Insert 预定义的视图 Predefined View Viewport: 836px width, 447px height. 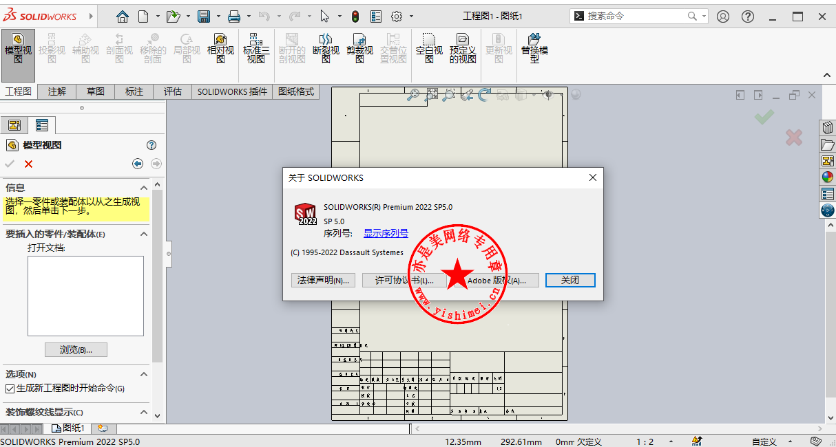point(463,48)
